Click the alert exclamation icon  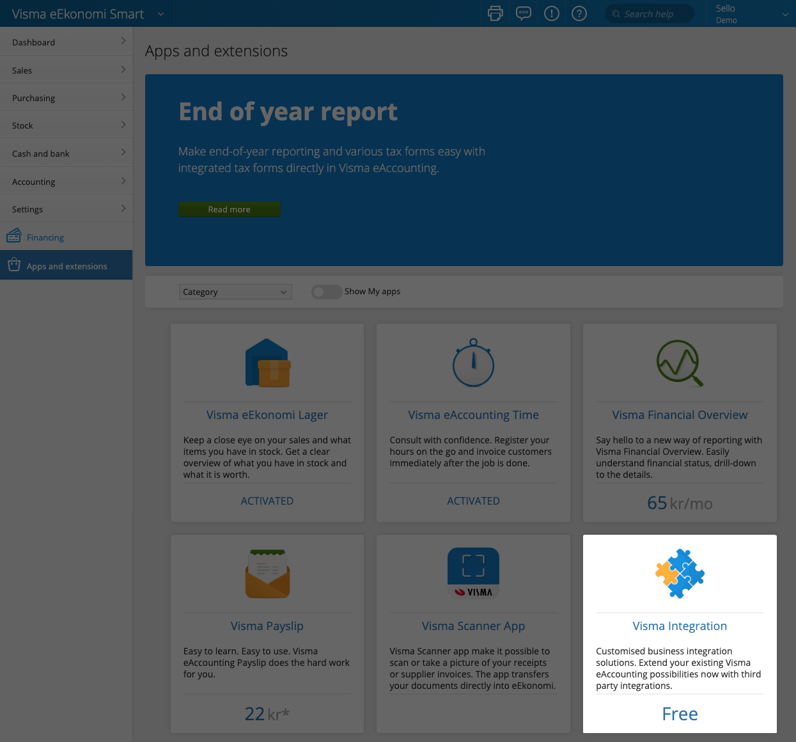click(x=551, y=13)
